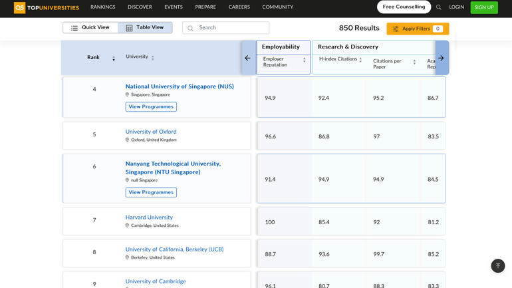Sort by Citations per Paper arrows

pos(414,62)
